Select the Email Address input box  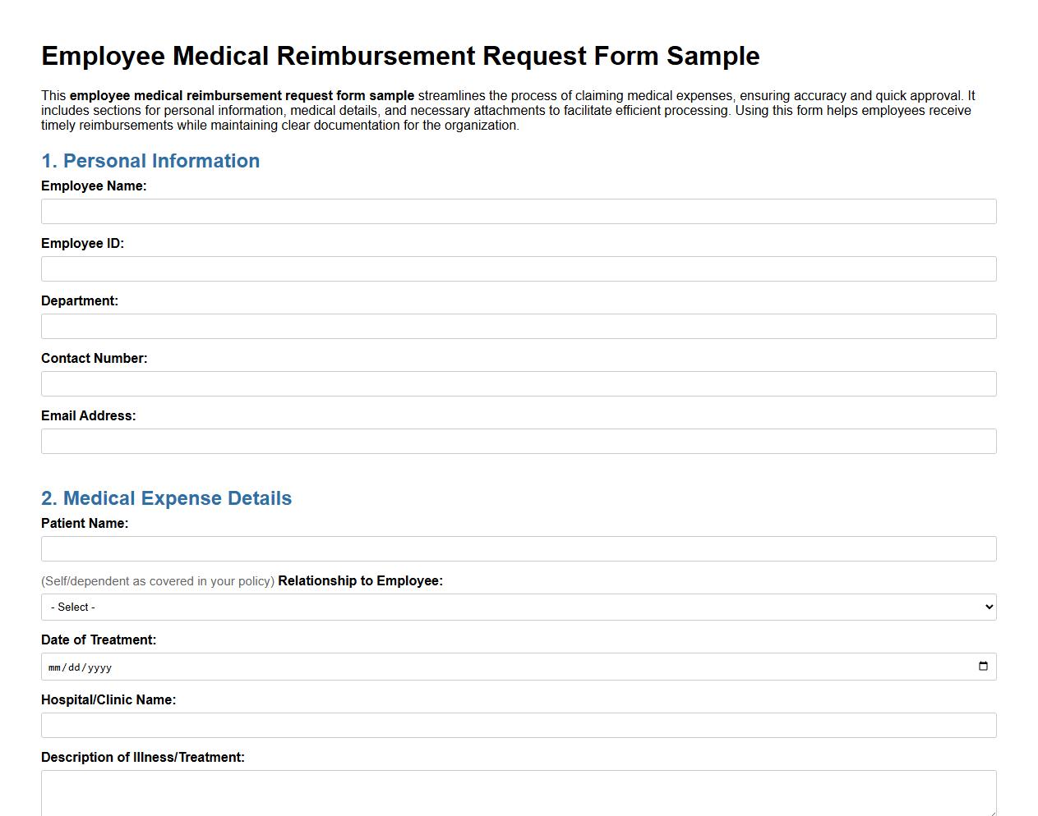point(518,441)
